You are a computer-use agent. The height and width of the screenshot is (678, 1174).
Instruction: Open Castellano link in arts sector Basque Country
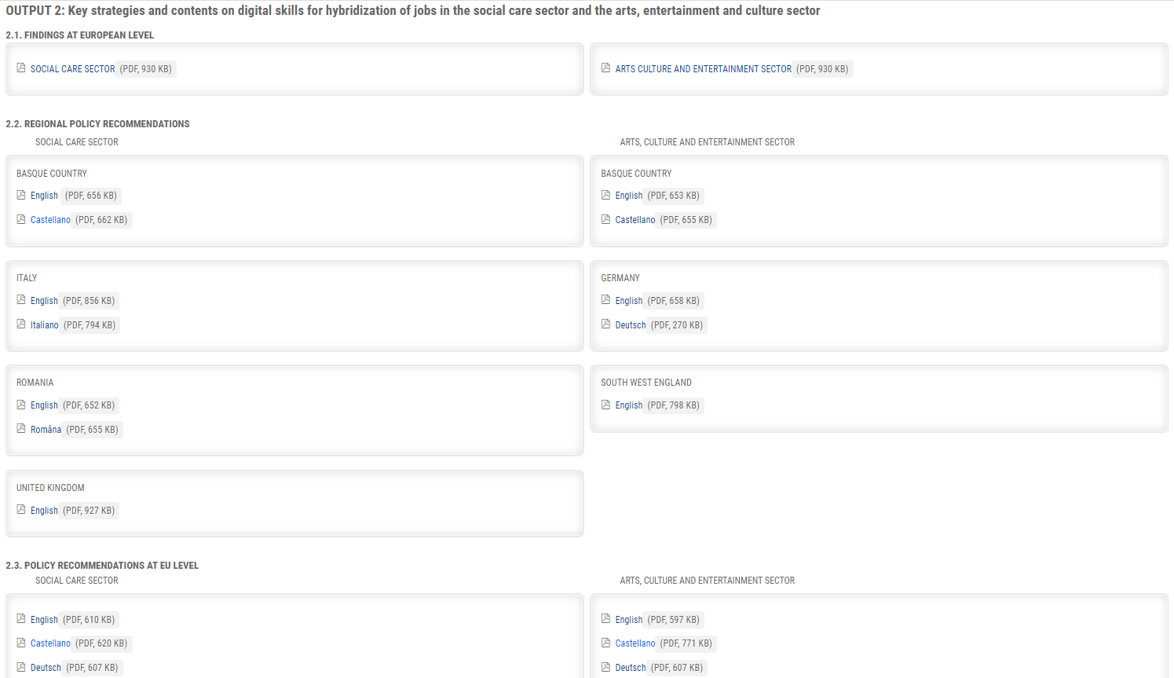[x=635, y=220]
